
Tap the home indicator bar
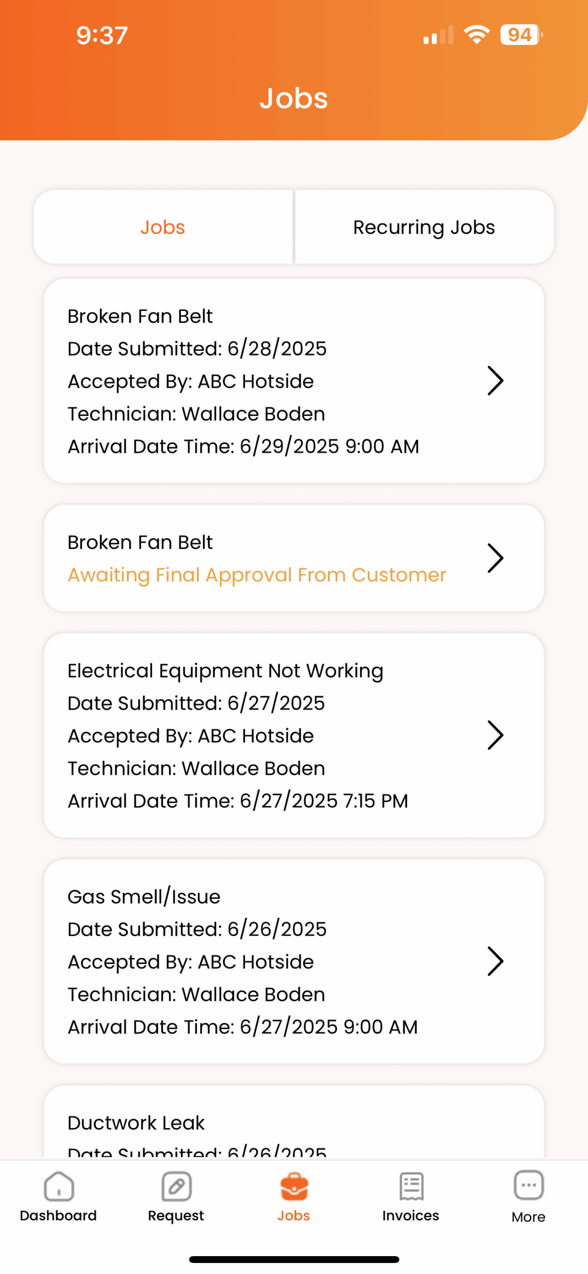click(294, 1259)
